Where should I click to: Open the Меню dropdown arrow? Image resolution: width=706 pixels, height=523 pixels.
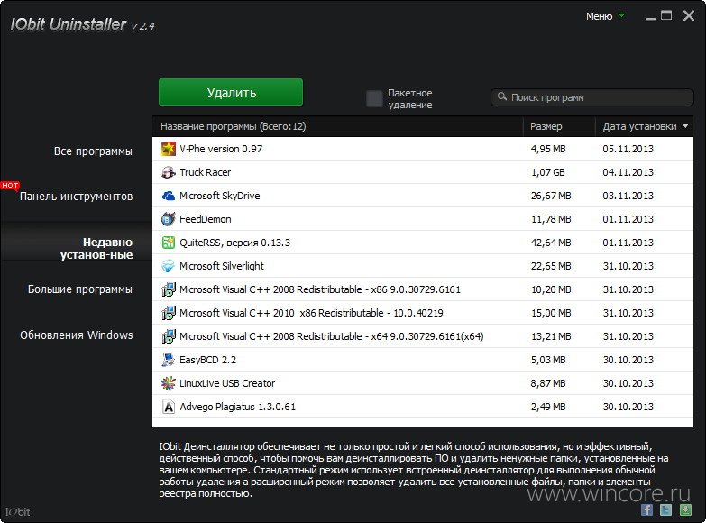tap(622, 15)
